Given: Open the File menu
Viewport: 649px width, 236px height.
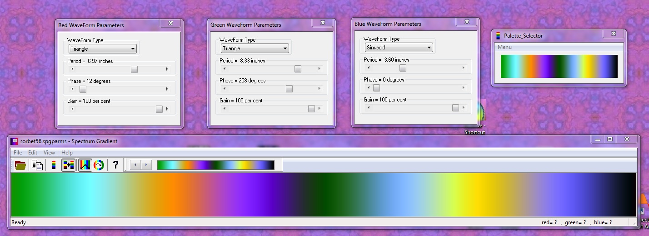Looking at the screenshot, I should pyautogui.click(x=18, y=153).
